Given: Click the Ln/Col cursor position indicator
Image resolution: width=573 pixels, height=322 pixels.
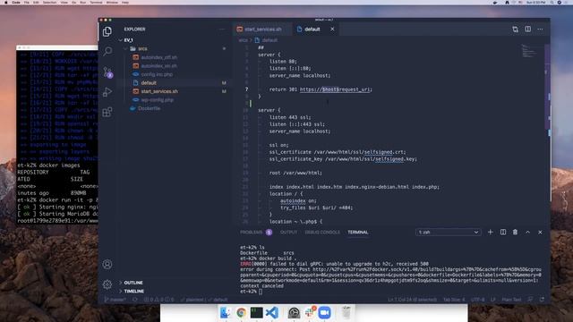Looking at the screenshot, I should point(412,300).
